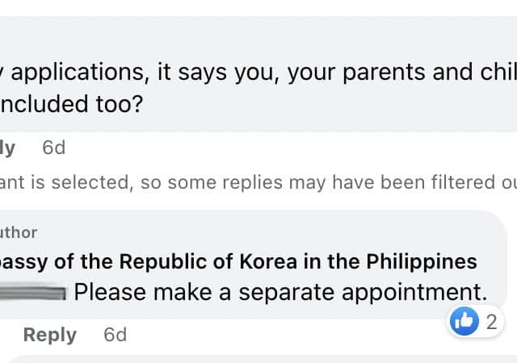Open the filtered replies notice
Viewport: 517px width, 363px height.
(x=258, y=183)
